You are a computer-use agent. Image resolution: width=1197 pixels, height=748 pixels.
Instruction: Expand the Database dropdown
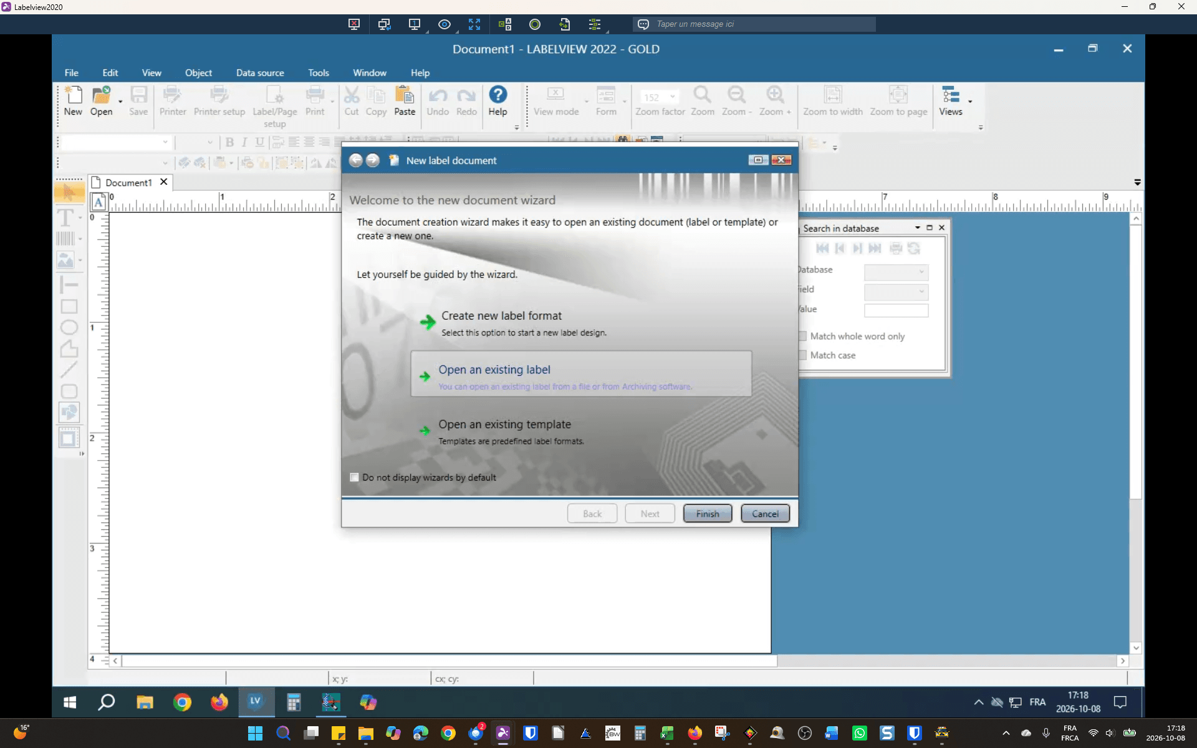(921, 272)
